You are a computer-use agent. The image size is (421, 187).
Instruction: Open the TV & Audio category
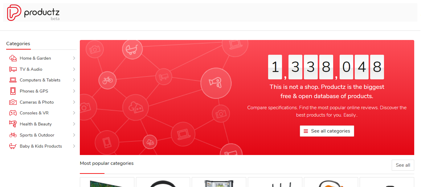[x=31, y=69]
